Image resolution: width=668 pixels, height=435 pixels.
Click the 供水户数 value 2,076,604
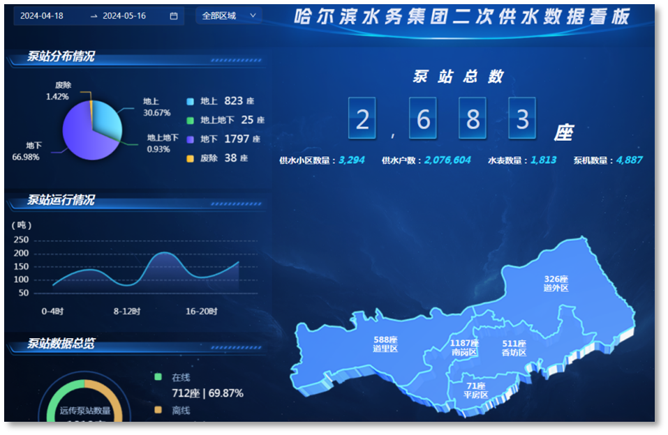coord(447,160)
